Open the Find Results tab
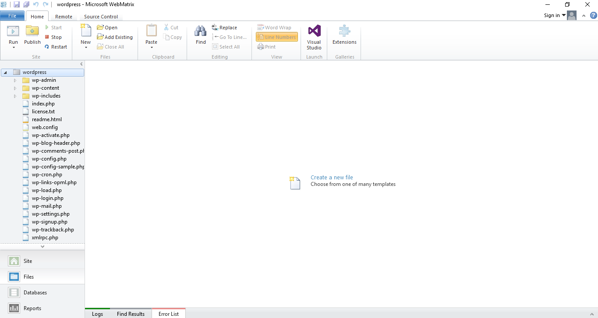The height and width of the screenshot is (318, 598). pyautogui.click(x=131, y=314)
